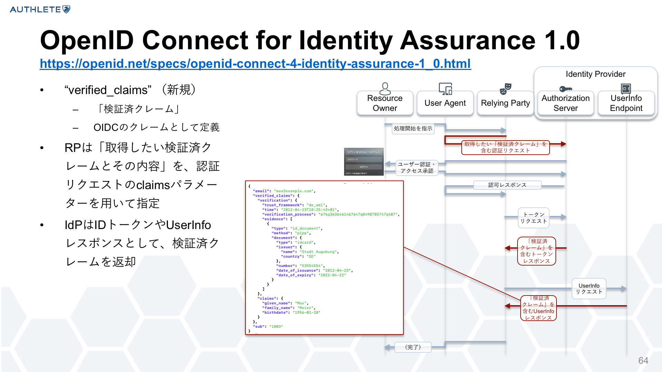The image size is (662, 372).
Task: Click the トークンリクエスト label box
Action: pyautogui.click(x=533, y=218)
